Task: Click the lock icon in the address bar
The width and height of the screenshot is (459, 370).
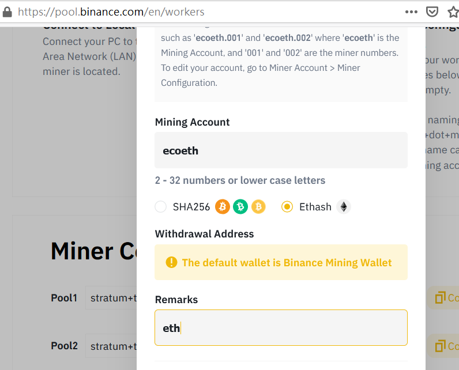Action: [x=7, y=12]
